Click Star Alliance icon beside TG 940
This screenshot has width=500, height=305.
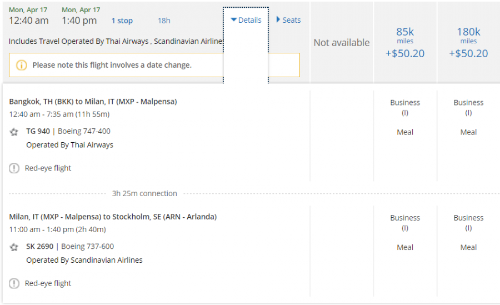[x=14, y=132]
